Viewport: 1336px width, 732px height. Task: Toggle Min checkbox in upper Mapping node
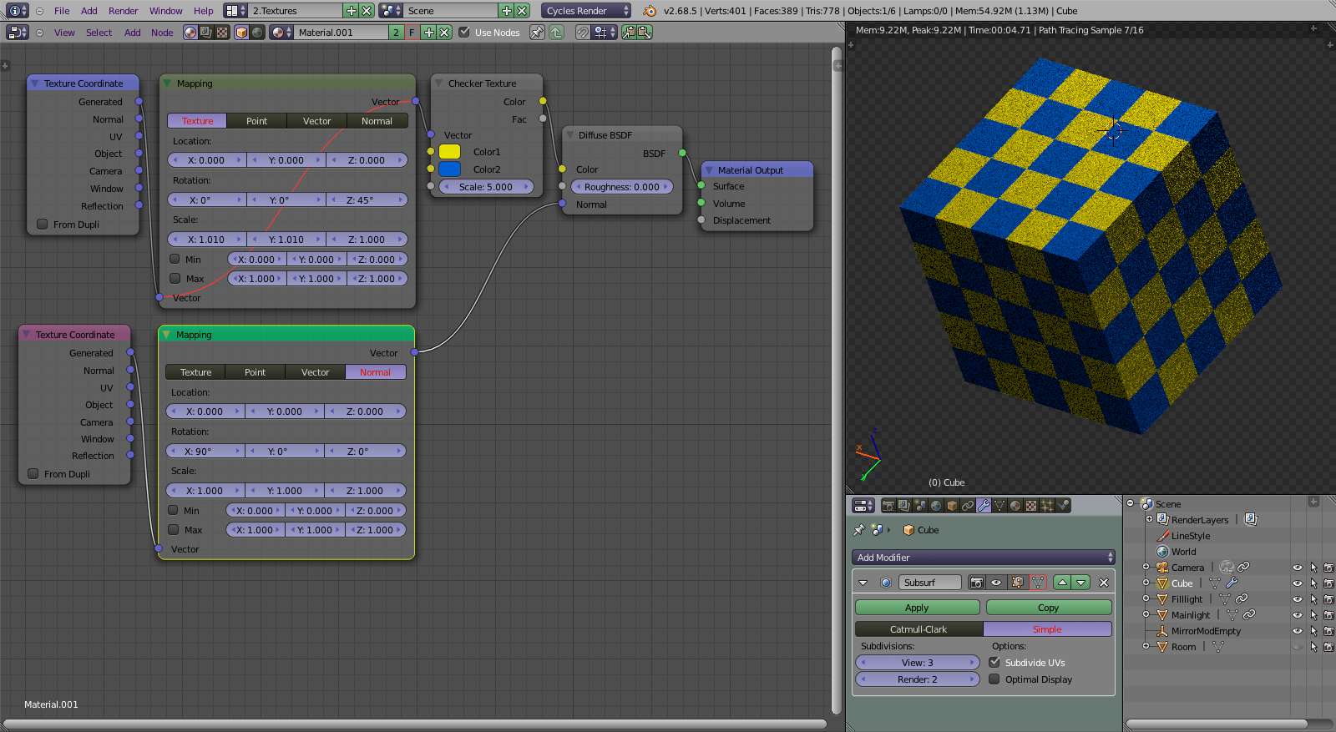[175, 259]
